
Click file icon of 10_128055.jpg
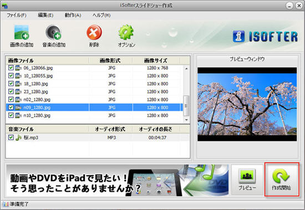pos(18,76)
